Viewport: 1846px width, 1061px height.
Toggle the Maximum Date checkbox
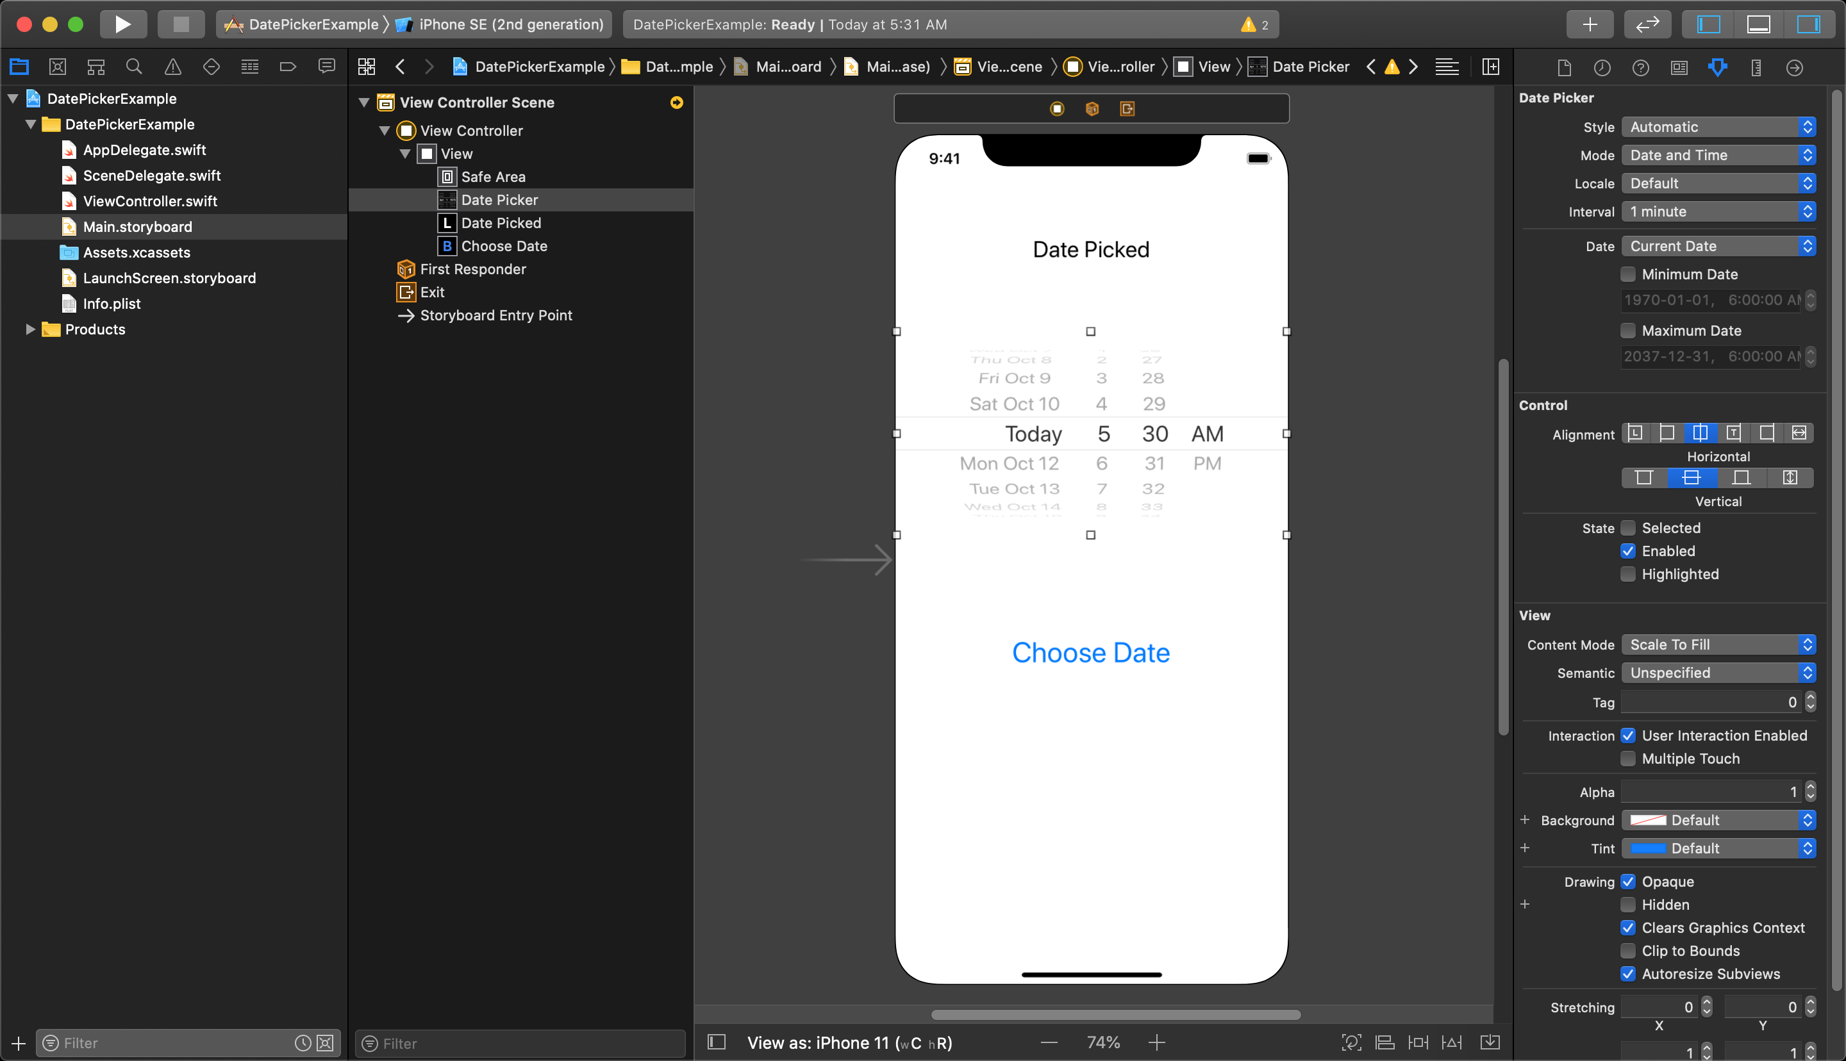pyautogui.click(x=1627, y=329)
